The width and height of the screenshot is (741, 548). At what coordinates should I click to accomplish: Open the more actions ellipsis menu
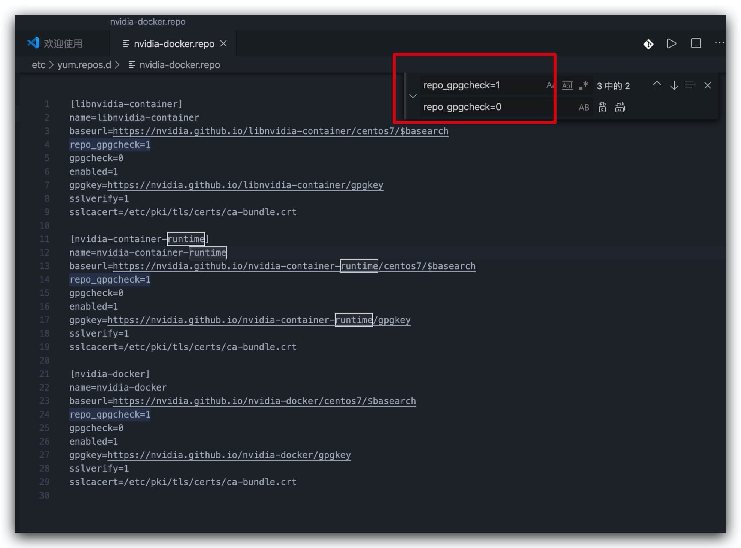tap(719, 43)
